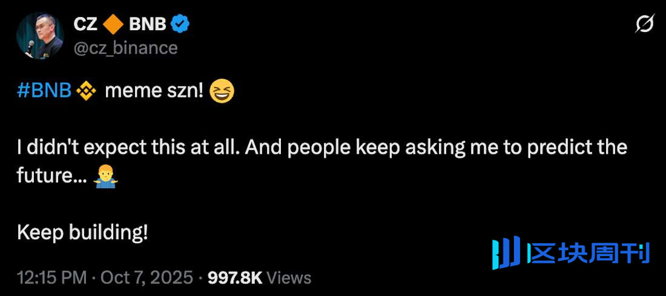The width and height of the screenshot is (666, 296).
Task: Click the "Keep building!" line
Action: [x=82, y=232]
